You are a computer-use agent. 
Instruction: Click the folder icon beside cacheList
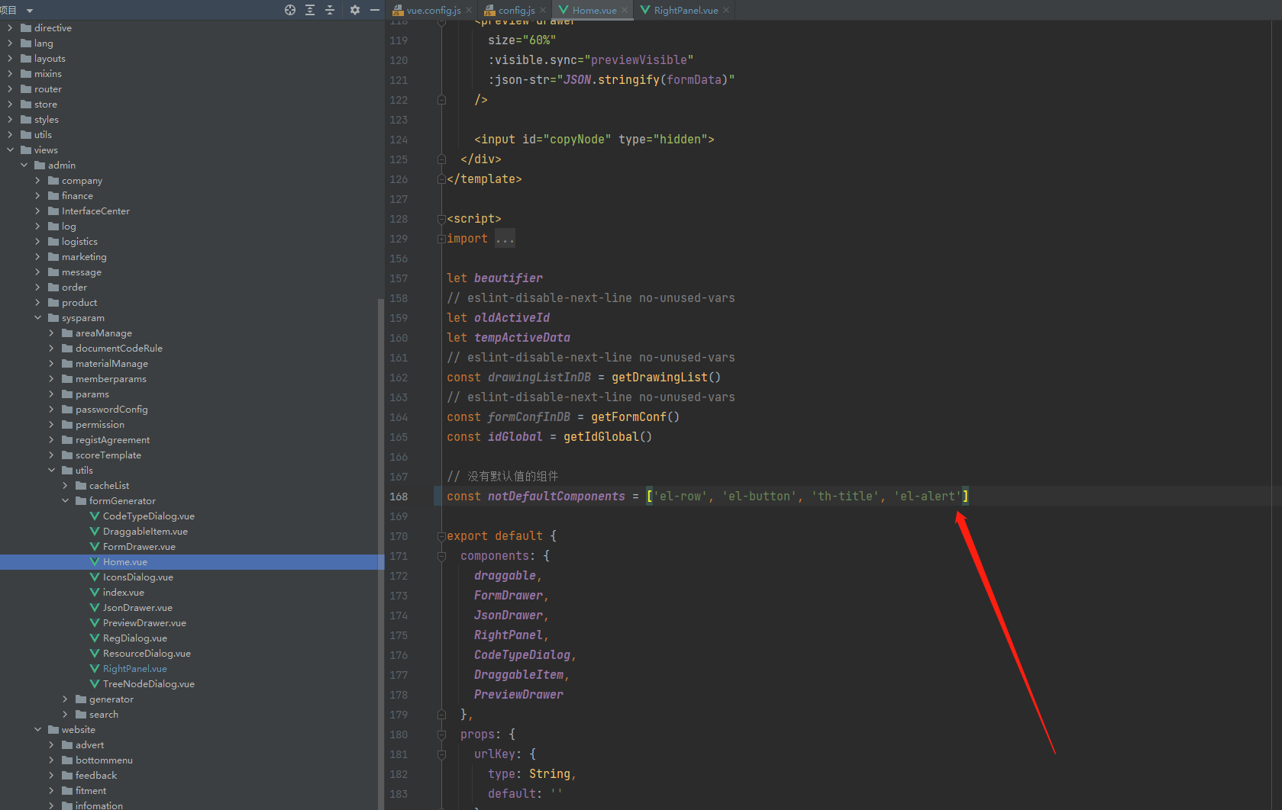(x=81, y=486)
